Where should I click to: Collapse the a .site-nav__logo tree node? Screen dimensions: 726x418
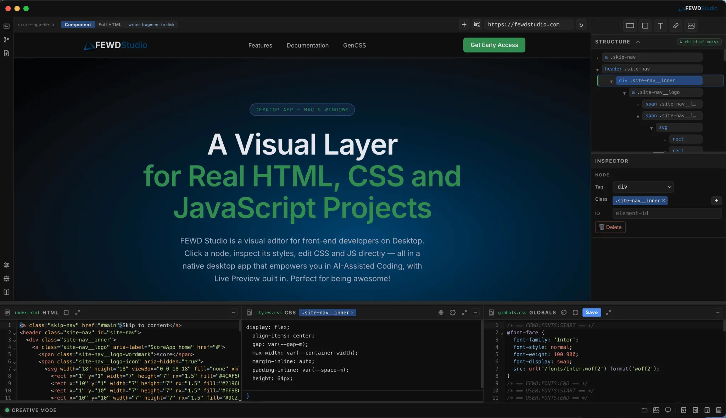point(625,93)
